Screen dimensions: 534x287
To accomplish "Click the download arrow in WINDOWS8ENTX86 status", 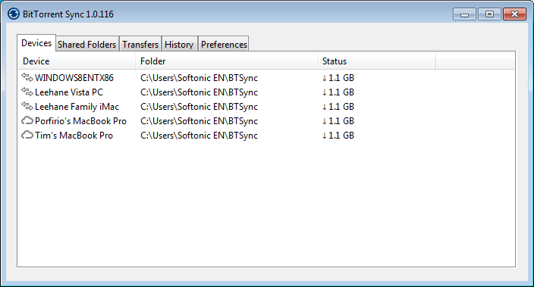I will (x=324, y=78).
